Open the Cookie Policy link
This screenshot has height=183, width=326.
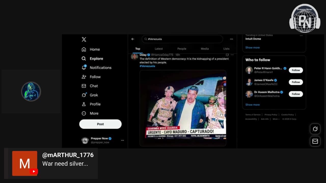[x=288, y=115]
